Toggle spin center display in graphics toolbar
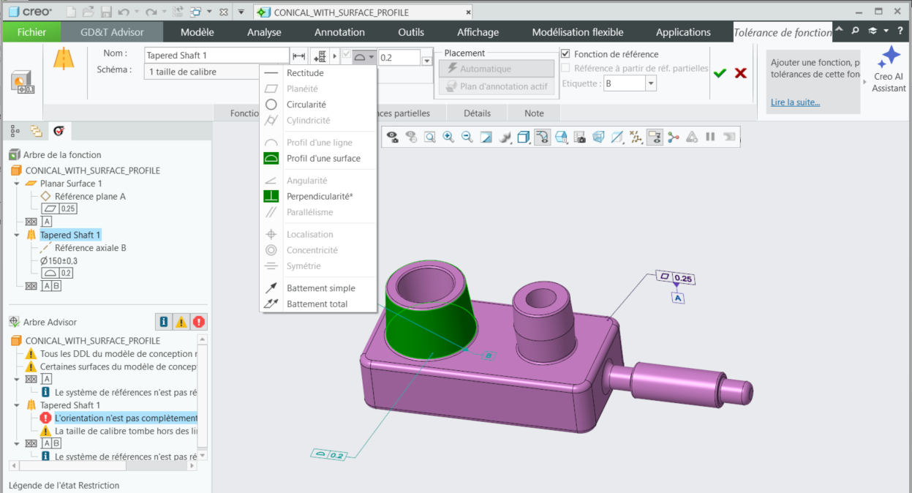 674,137
